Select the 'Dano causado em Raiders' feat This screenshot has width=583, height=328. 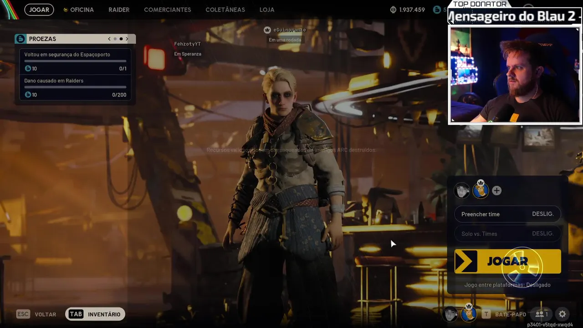click(x=75, y=87)
